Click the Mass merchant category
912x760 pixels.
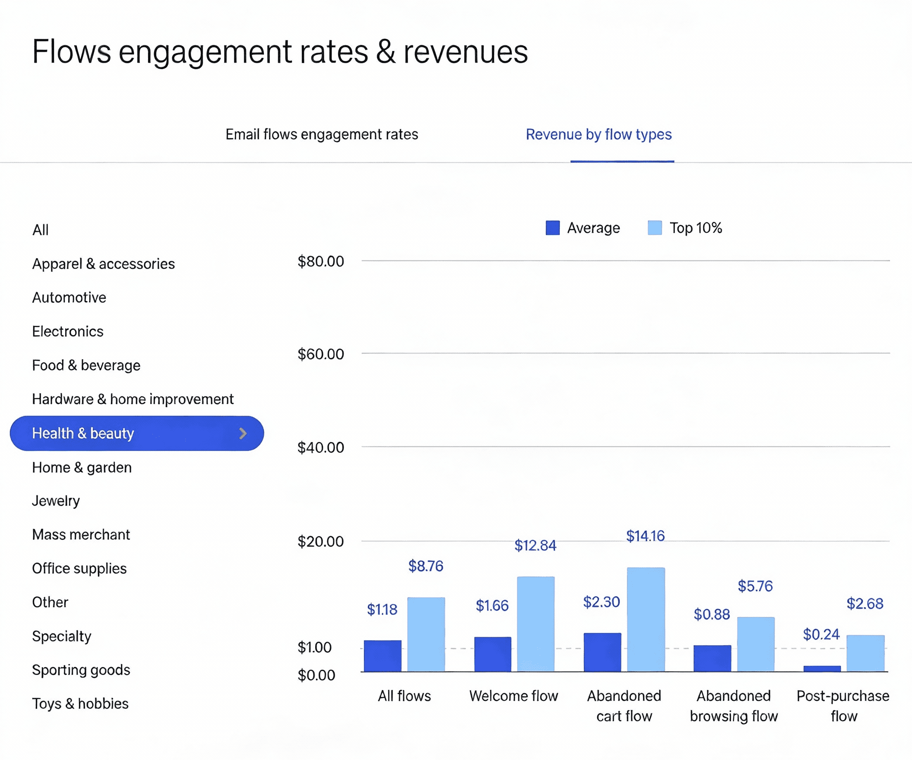[x=81, y=535]
